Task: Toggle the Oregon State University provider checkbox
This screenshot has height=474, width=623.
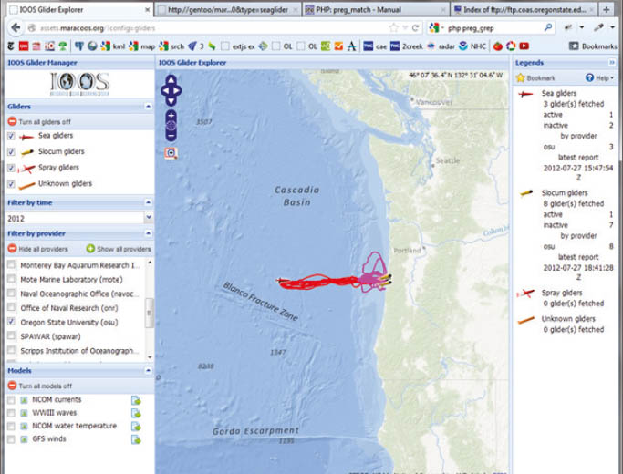Action: pos(11,322)
